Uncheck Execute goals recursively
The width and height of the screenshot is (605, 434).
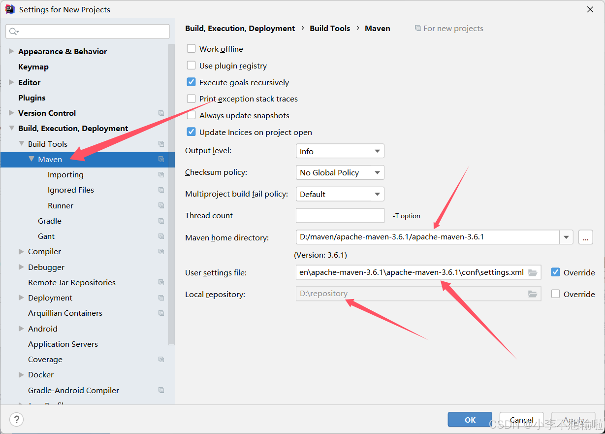pos(191,82)
